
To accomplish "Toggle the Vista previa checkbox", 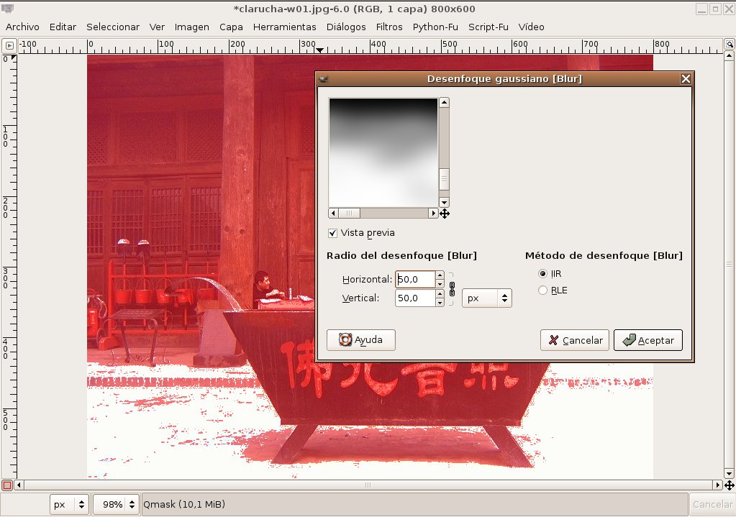I will [x=332, y=233].
